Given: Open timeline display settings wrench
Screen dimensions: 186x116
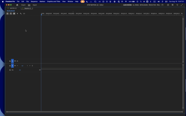Looking at the screenshot, I should 21,14.
